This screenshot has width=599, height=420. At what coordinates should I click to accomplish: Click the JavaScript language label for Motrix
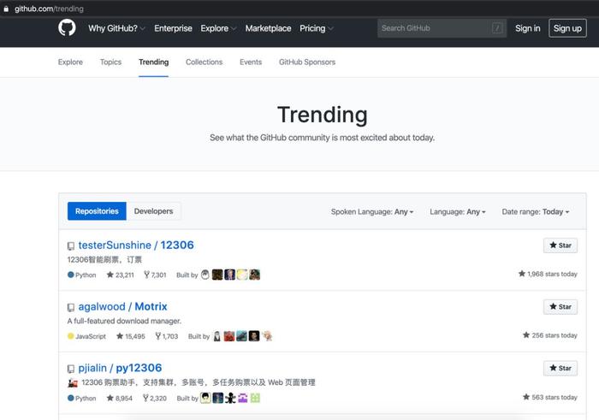coord(86,336)
